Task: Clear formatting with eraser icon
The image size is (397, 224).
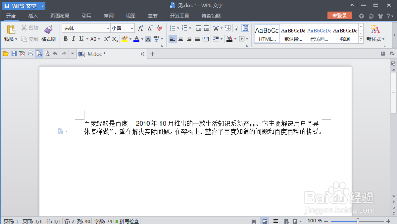Action: [x=160, y=28]
